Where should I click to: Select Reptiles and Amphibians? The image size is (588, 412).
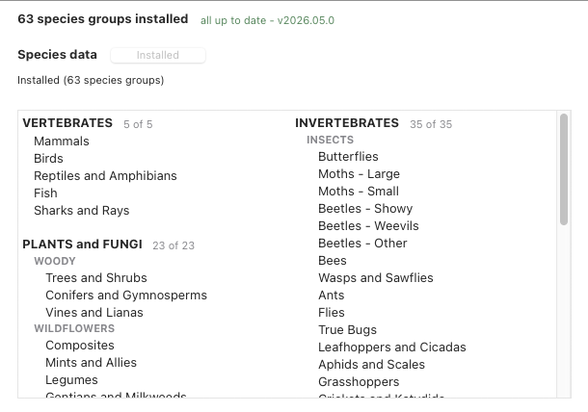[105, 175]
